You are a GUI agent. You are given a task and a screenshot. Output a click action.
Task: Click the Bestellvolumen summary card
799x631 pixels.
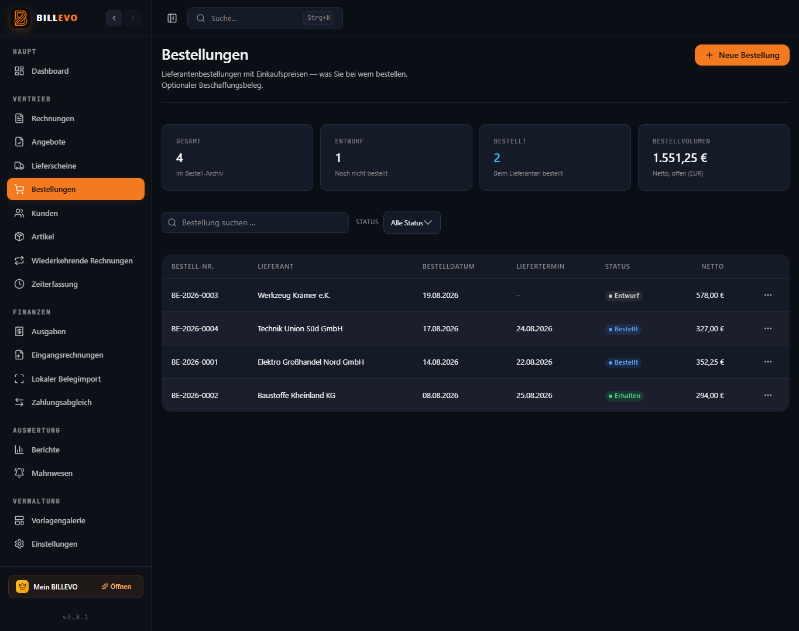pos(714,157)
